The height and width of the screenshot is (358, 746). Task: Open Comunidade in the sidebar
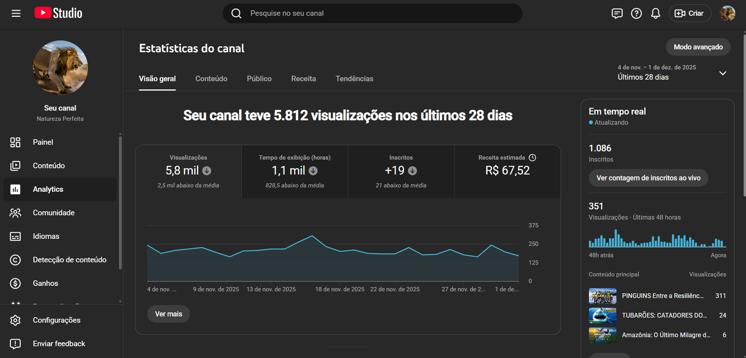[61, 213]
